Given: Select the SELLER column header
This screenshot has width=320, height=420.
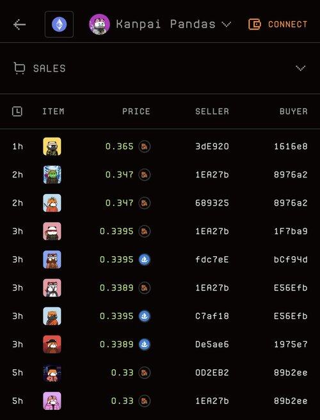Looking at the screenshot, I should click(212, 111).
